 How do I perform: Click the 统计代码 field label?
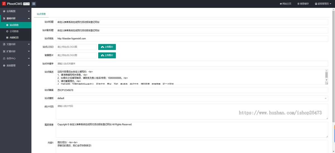pyautogui.click(x=49, y=106)
